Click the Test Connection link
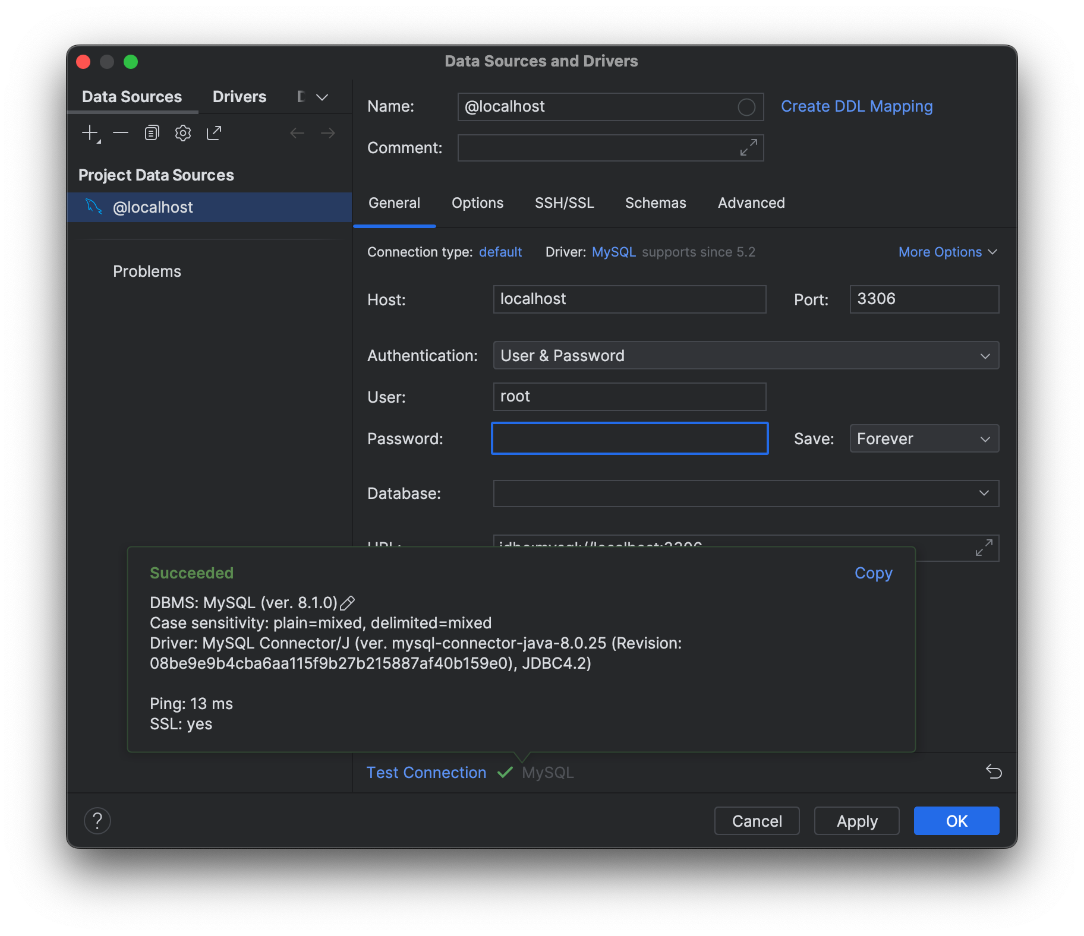 point(426,773)
